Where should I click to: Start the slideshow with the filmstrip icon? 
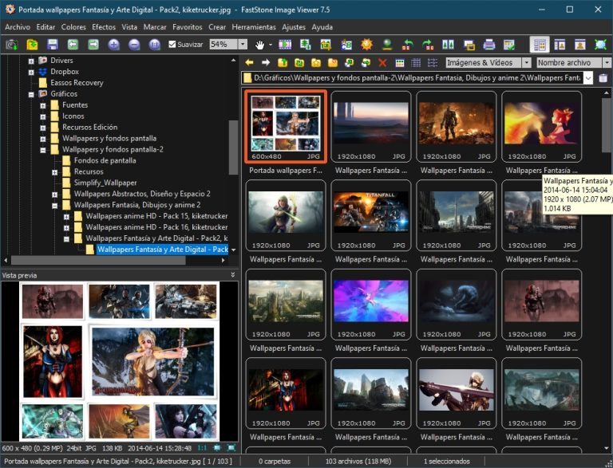point(285,45)
